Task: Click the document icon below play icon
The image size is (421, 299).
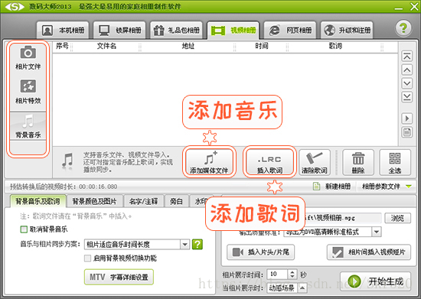Action: [407, 132]
